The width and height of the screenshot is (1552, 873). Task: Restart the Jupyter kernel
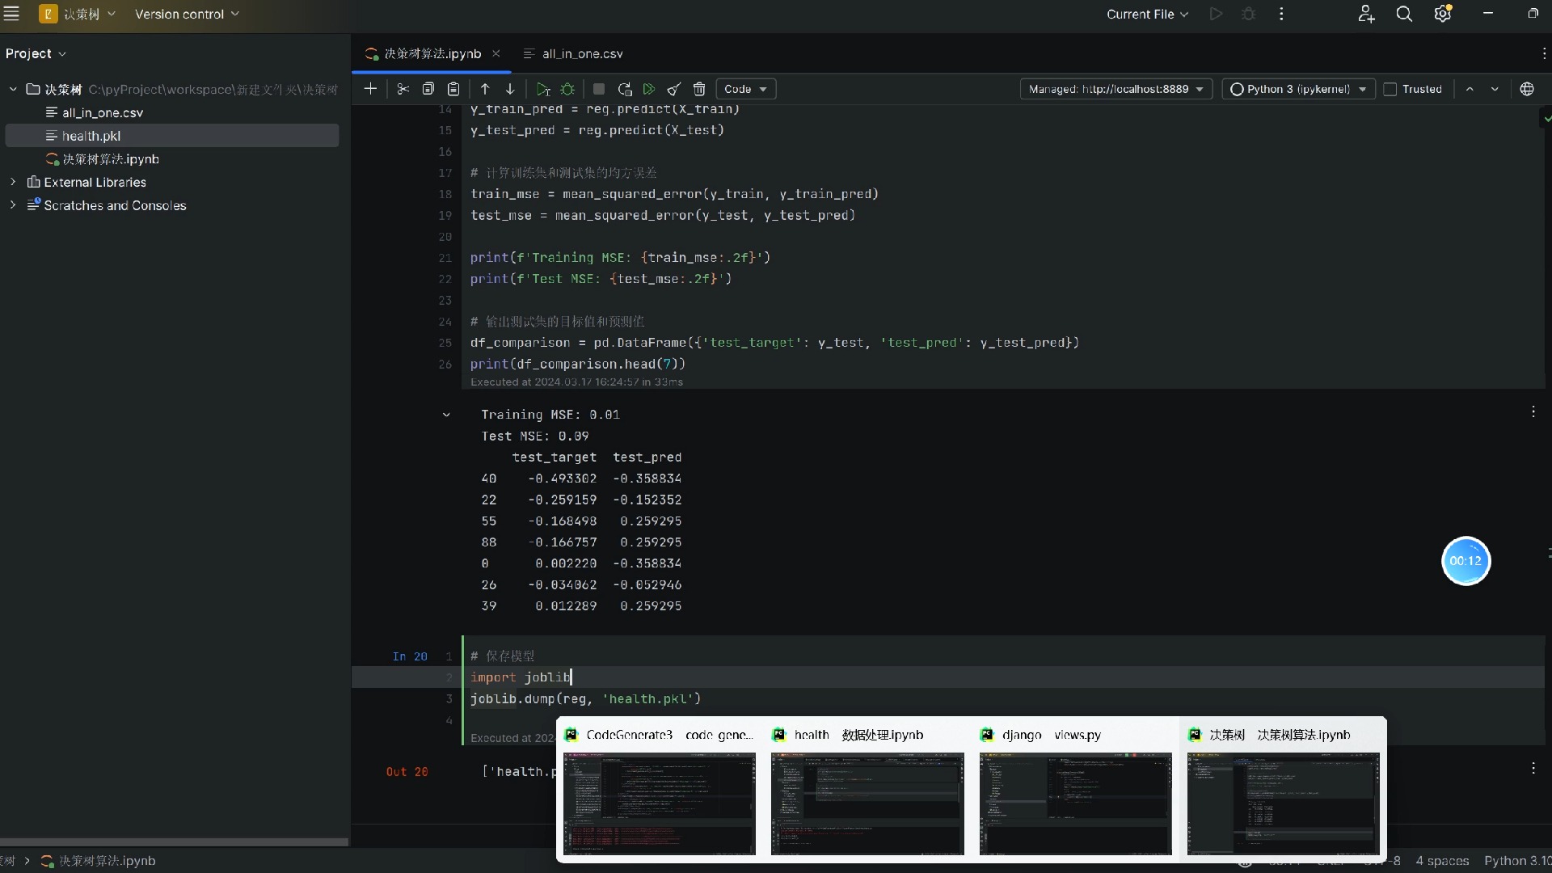(624, 89)
